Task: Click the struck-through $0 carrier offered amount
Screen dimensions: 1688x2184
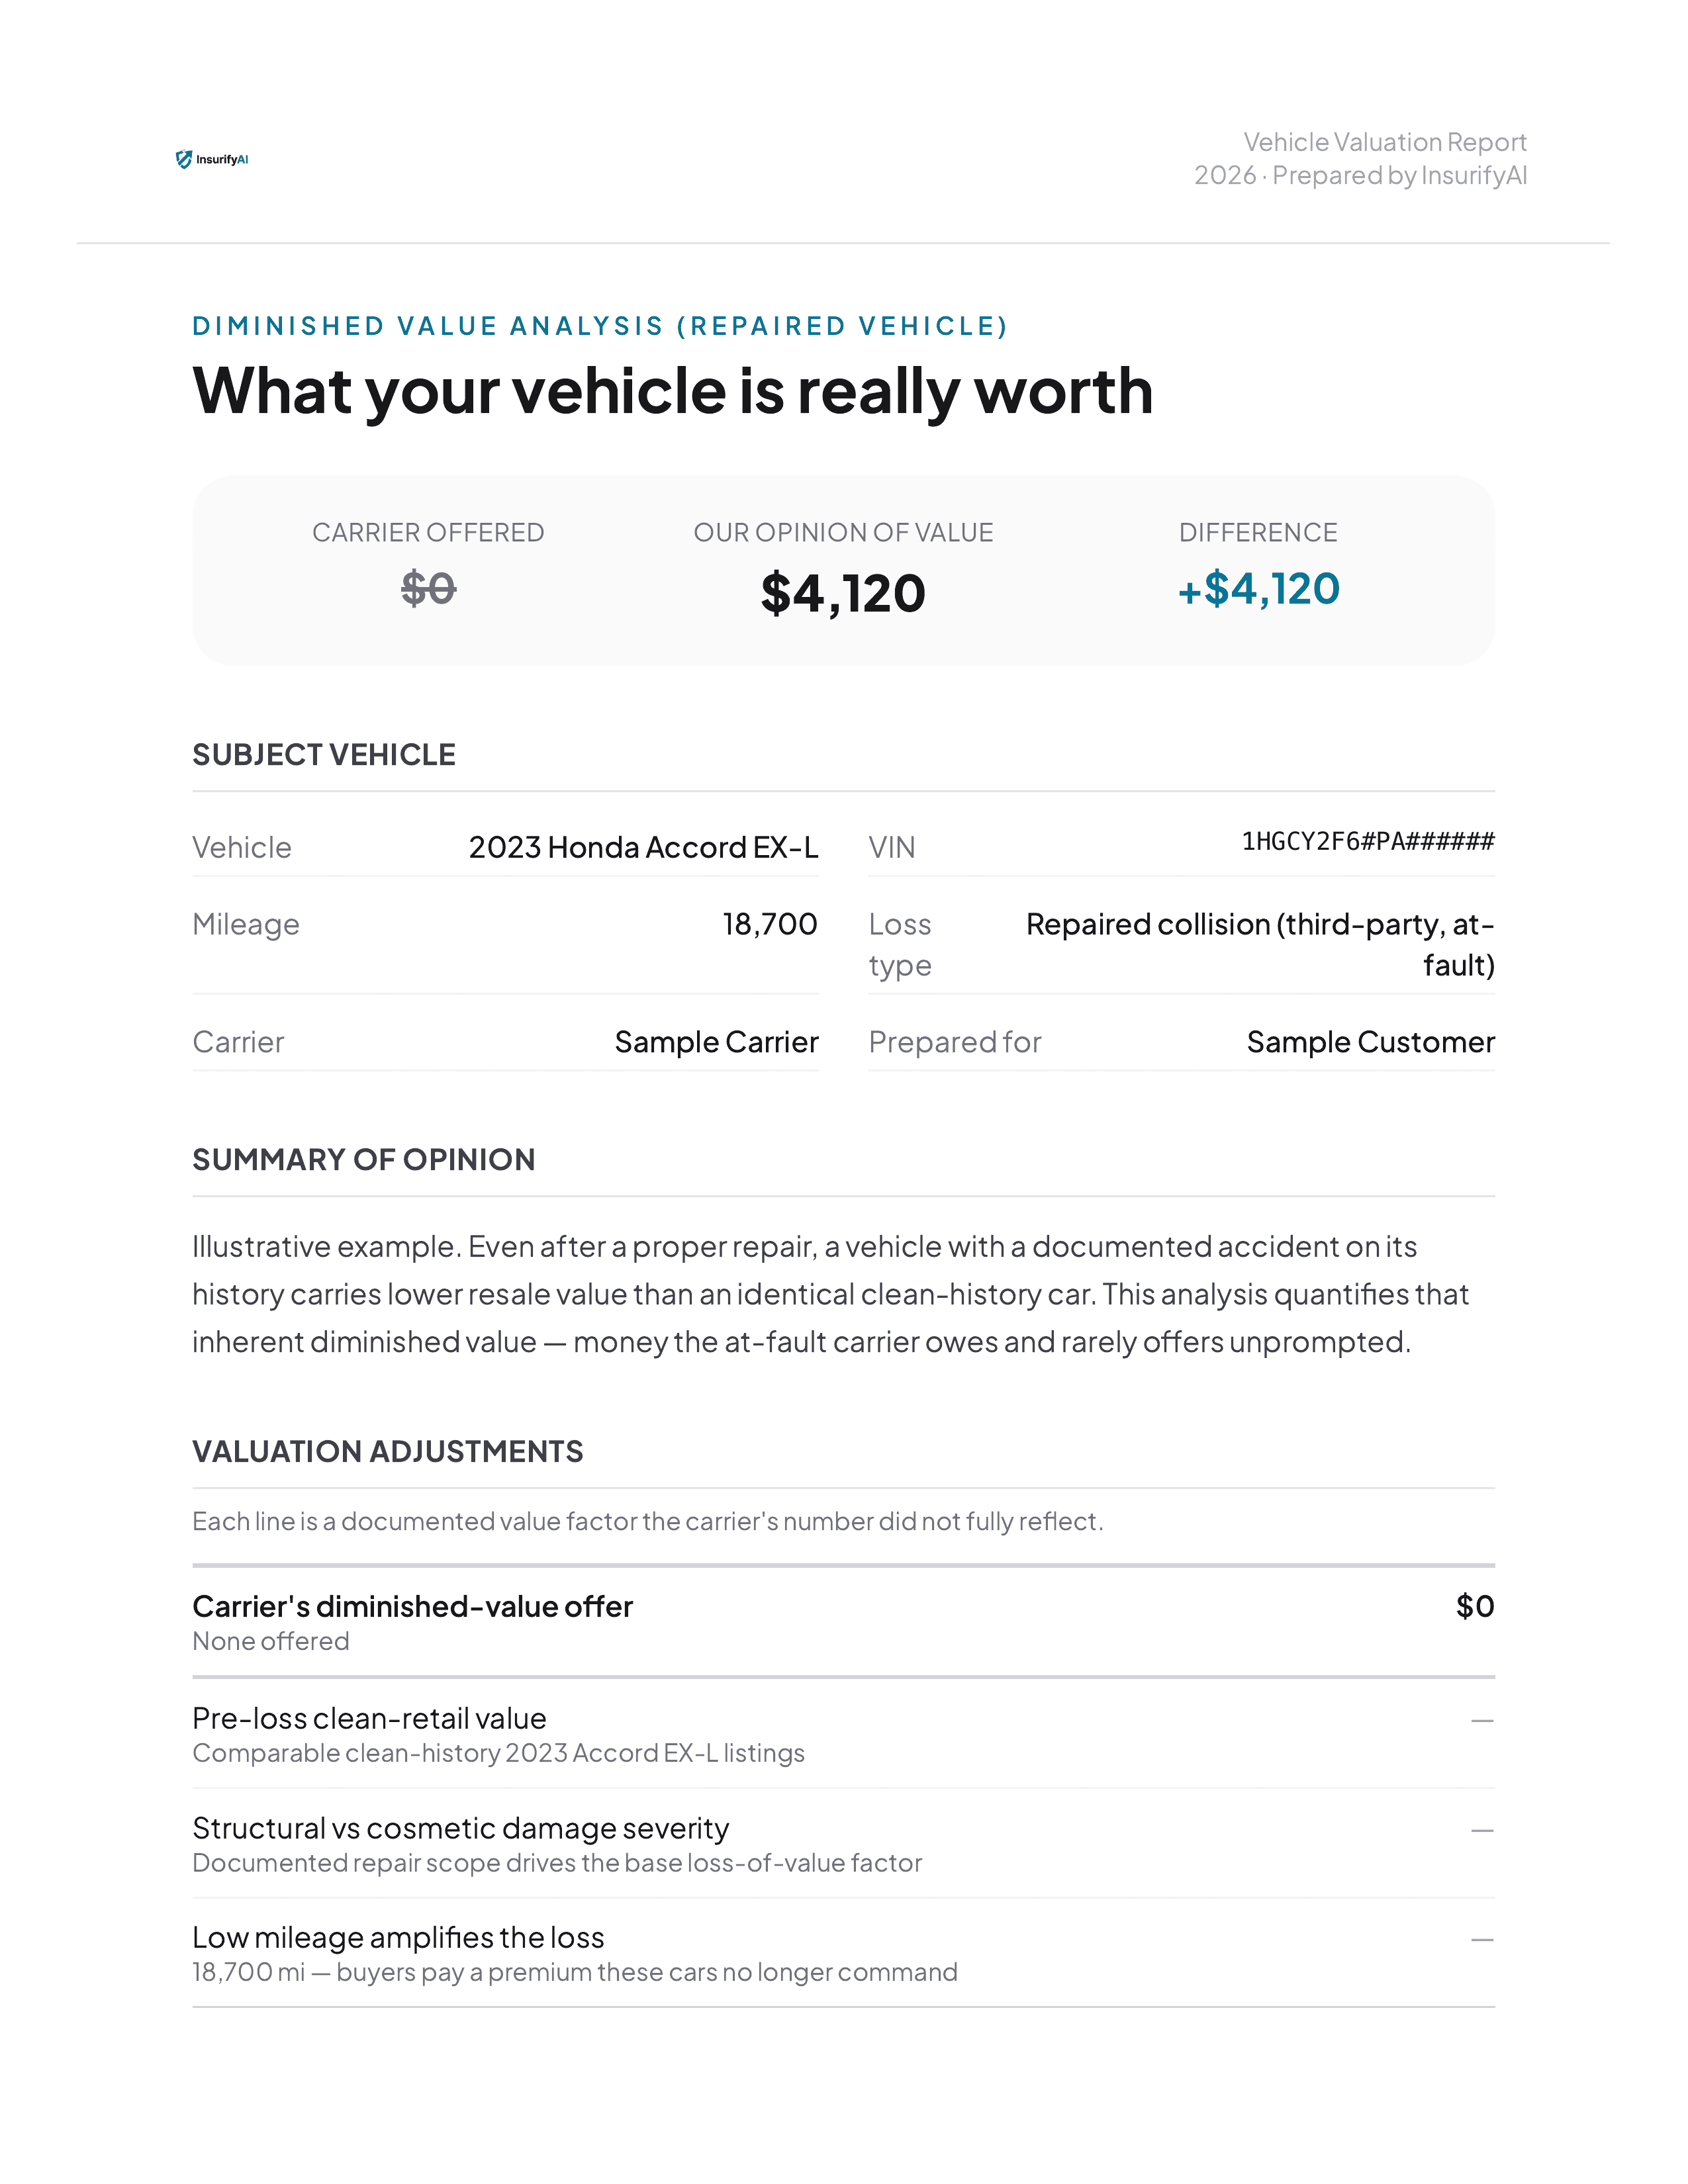Action: [428, 588]
